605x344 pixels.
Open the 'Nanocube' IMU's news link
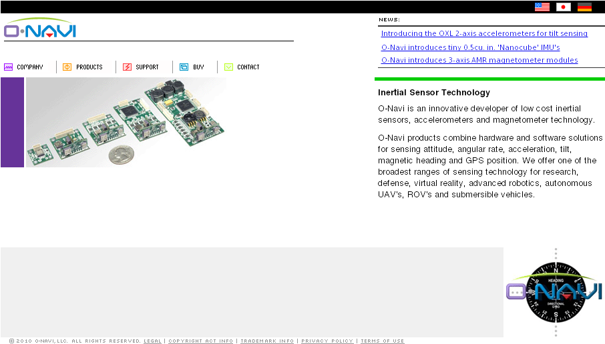click(x=470, y=47)
